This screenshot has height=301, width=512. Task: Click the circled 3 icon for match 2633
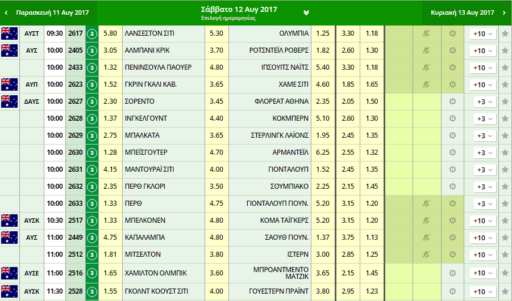(x=91, y=204)
